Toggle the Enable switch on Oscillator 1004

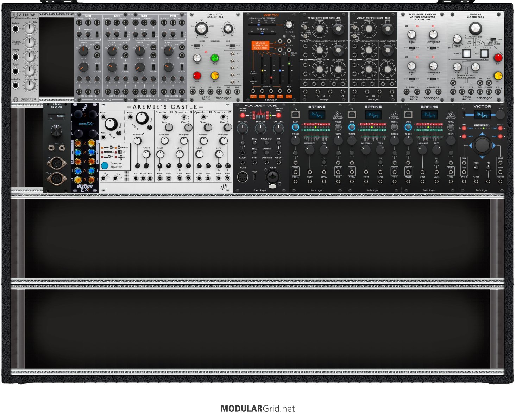pyautogui.click(x=197, y=46)
